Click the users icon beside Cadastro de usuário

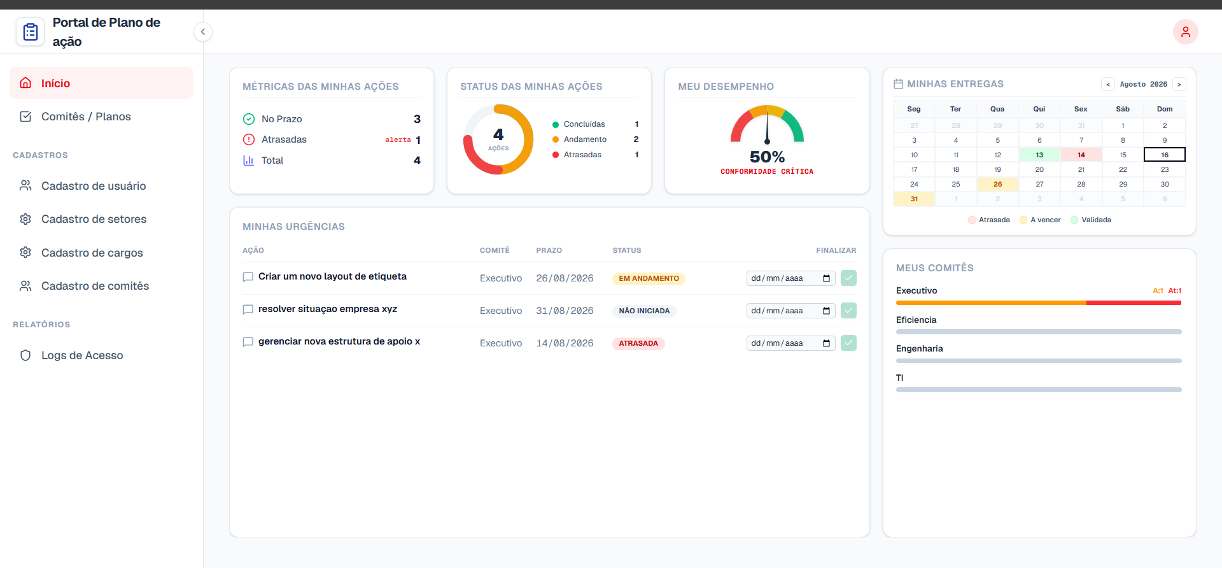point(25,185)
